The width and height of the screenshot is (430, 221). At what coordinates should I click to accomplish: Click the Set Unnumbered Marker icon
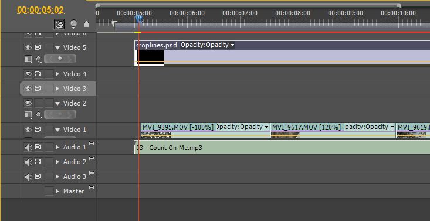click(86, 24)
